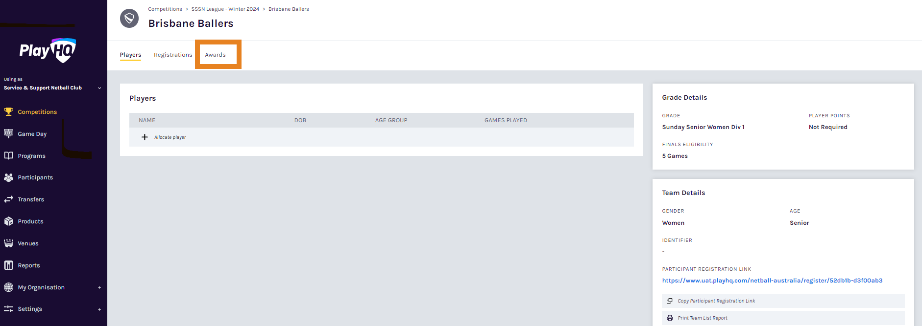Switch to the Awards tab
This screenshot has height=326, width=922.
216,55
